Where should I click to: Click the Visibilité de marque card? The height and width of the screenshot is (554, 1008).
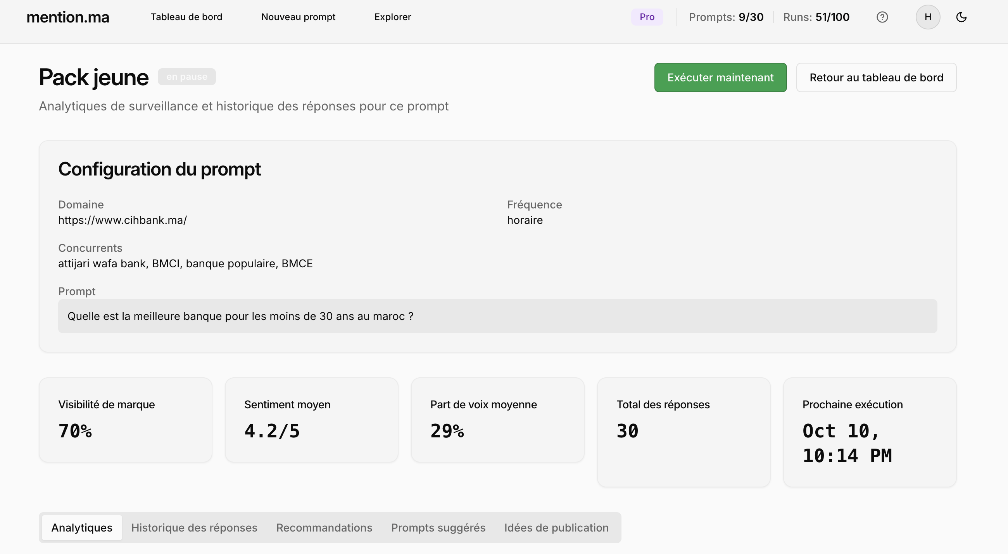[125, 420]
